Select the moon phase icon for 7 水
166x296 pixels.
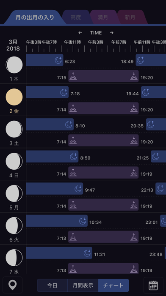[x=14, y=258]
